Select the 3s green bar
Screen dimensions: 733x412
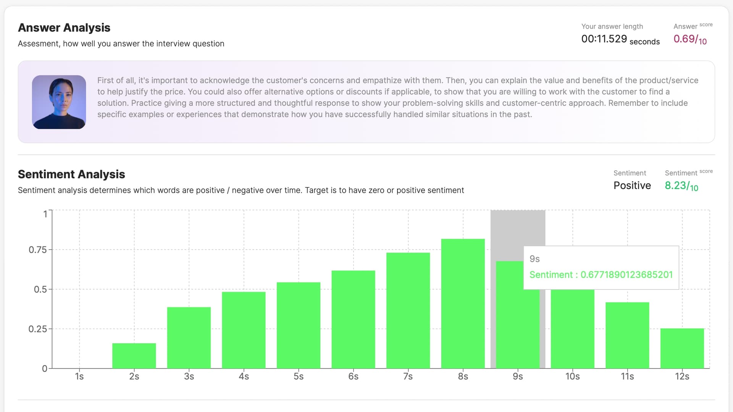click(x=189, y=338)
